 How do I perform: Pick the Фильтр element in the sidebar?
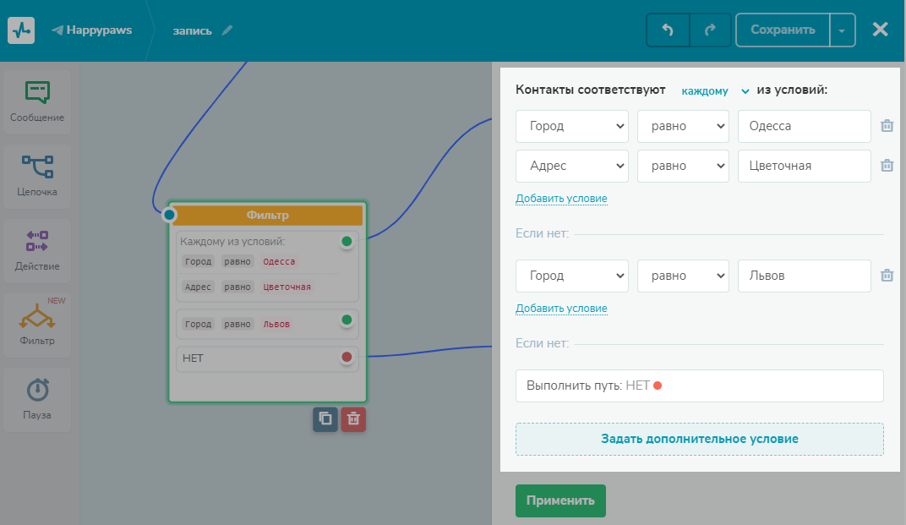click(x=37, y=325)
